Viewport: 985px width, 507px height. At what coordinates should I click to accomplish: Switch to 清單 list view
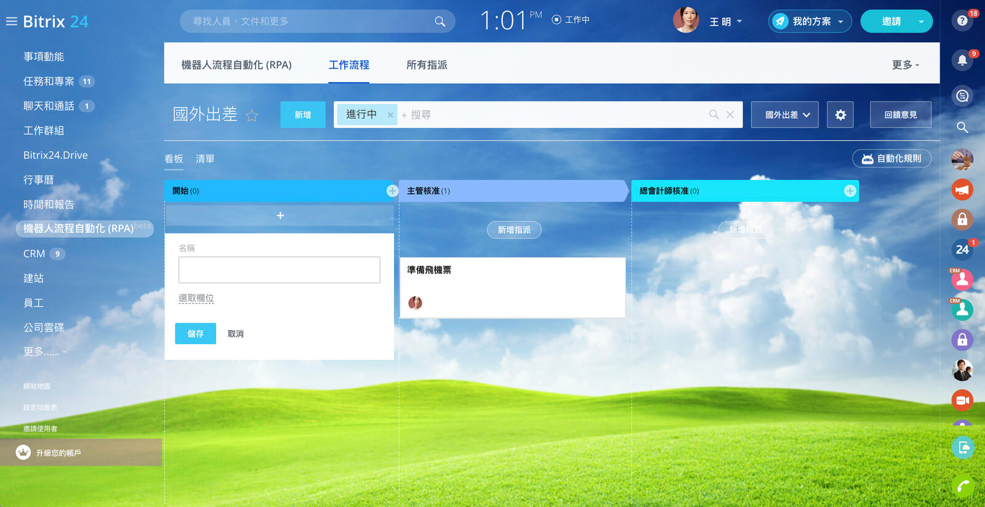[205, 159]
